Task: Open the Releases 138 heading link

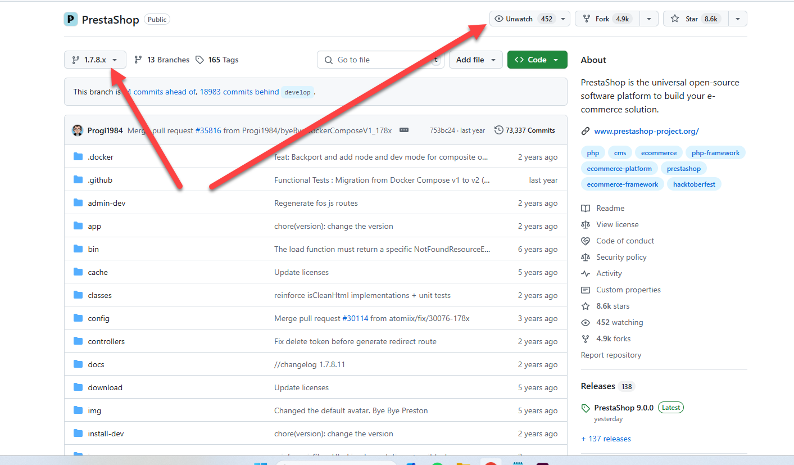Action: tap(607, 386)
